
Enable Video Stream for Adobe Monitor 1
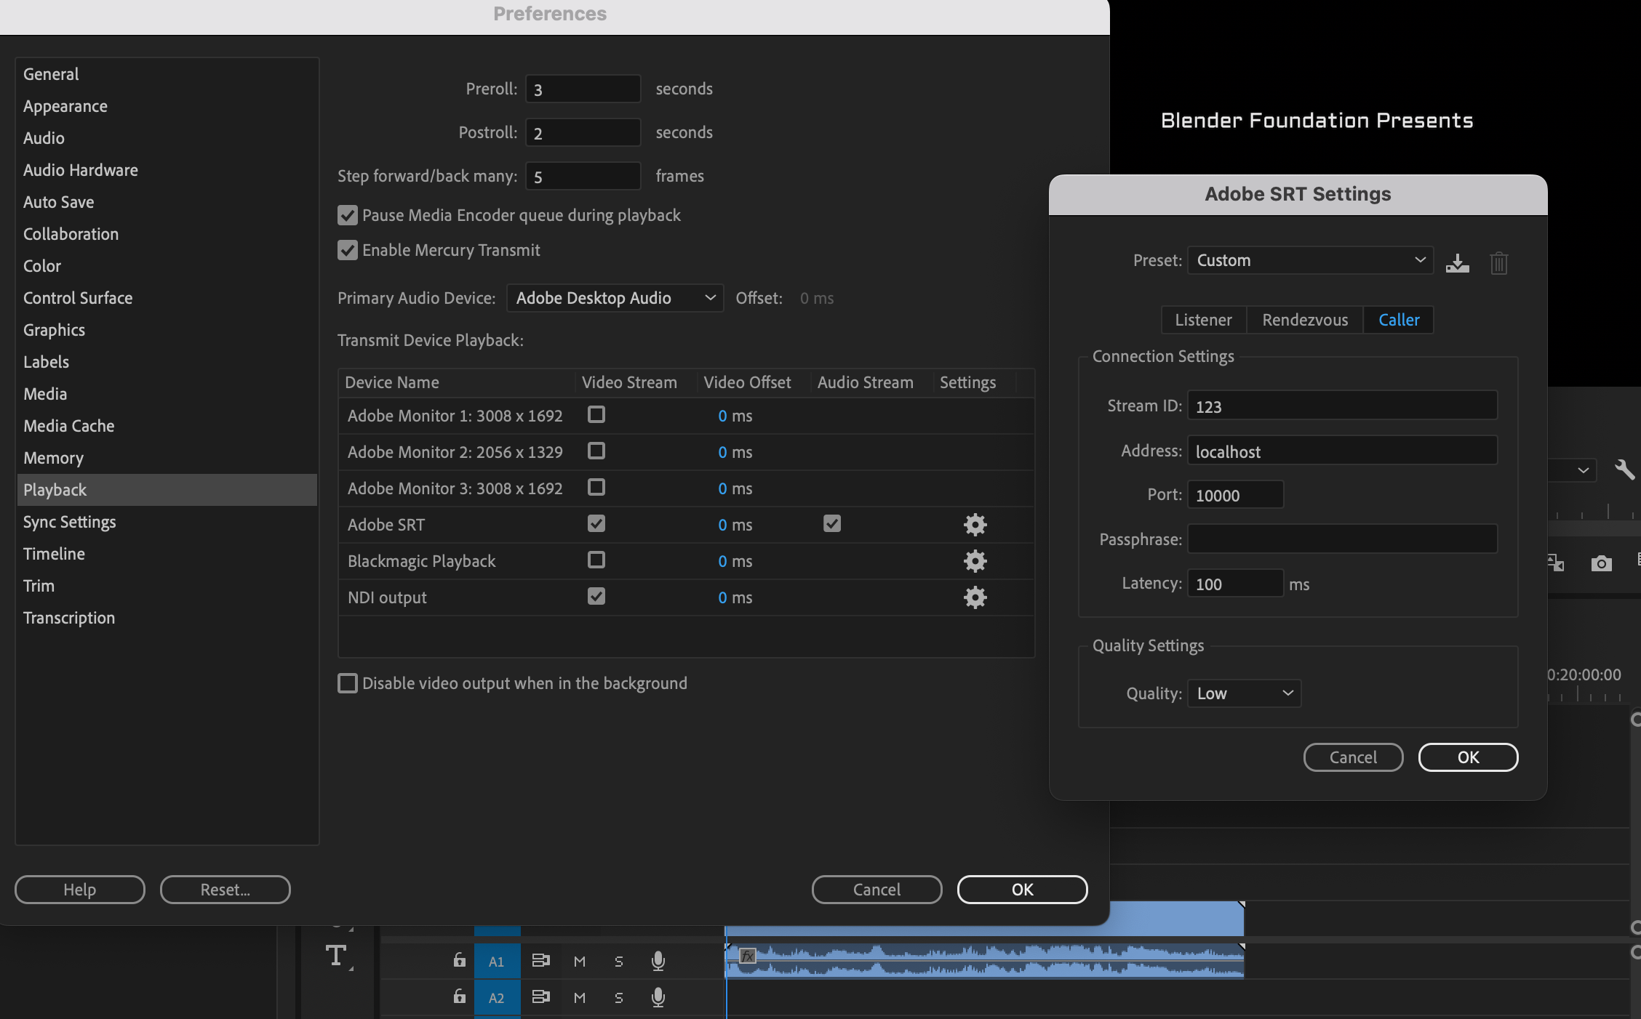pos(596,415)
